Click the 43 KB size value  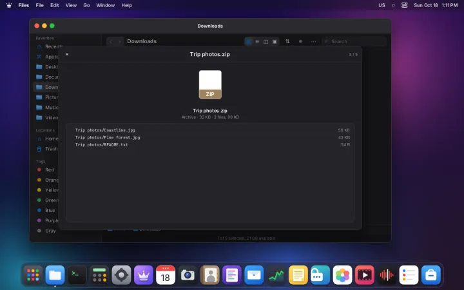(343, 138)
